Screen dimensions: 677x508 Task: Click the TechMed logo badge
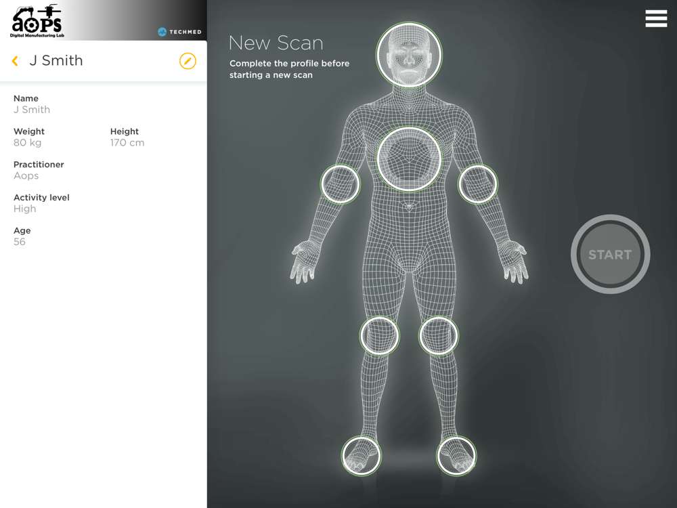click(x=179, y=32)
